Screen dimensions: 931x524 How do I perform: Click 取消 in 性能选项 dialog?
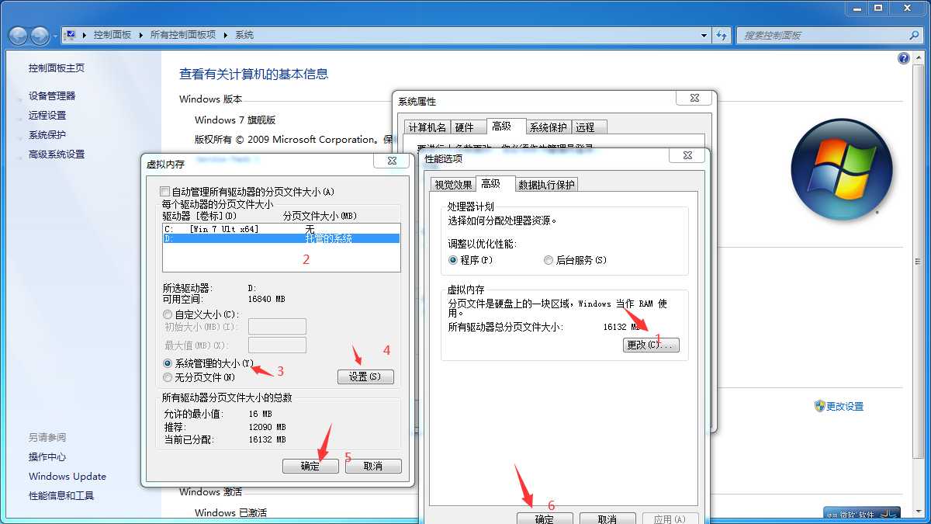pyautogui.click(x=608, y=519)
